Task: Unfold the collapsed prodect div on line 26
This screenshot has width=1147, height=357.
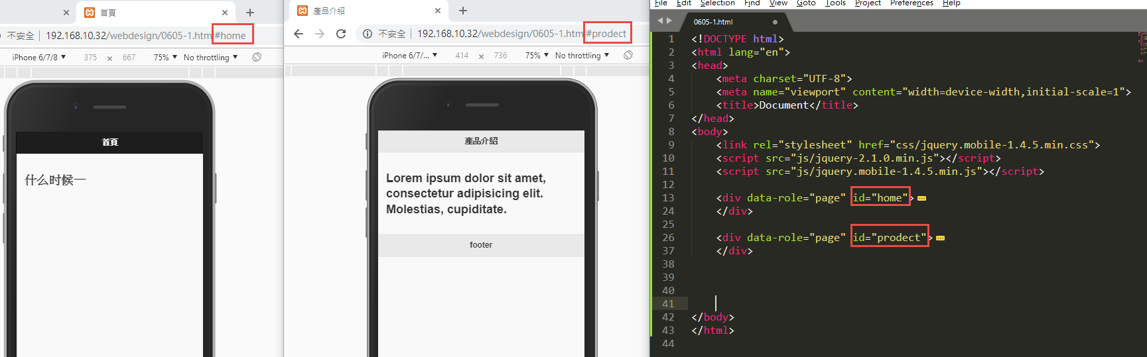Action: point(940,238)
